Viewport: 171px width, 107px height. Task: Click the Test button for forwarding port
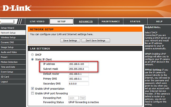[x=82, y=98]
